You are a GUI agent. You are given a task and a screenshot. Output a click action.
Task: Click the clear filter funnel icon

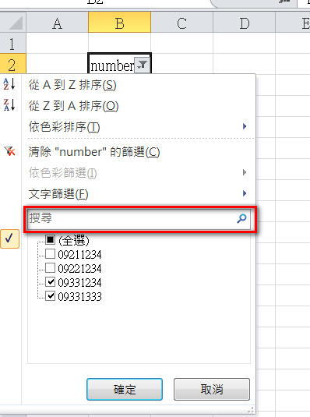10,151
